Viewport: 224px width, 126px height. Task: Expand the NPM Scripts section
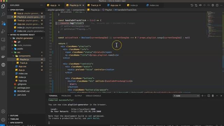tap(16, 122)
